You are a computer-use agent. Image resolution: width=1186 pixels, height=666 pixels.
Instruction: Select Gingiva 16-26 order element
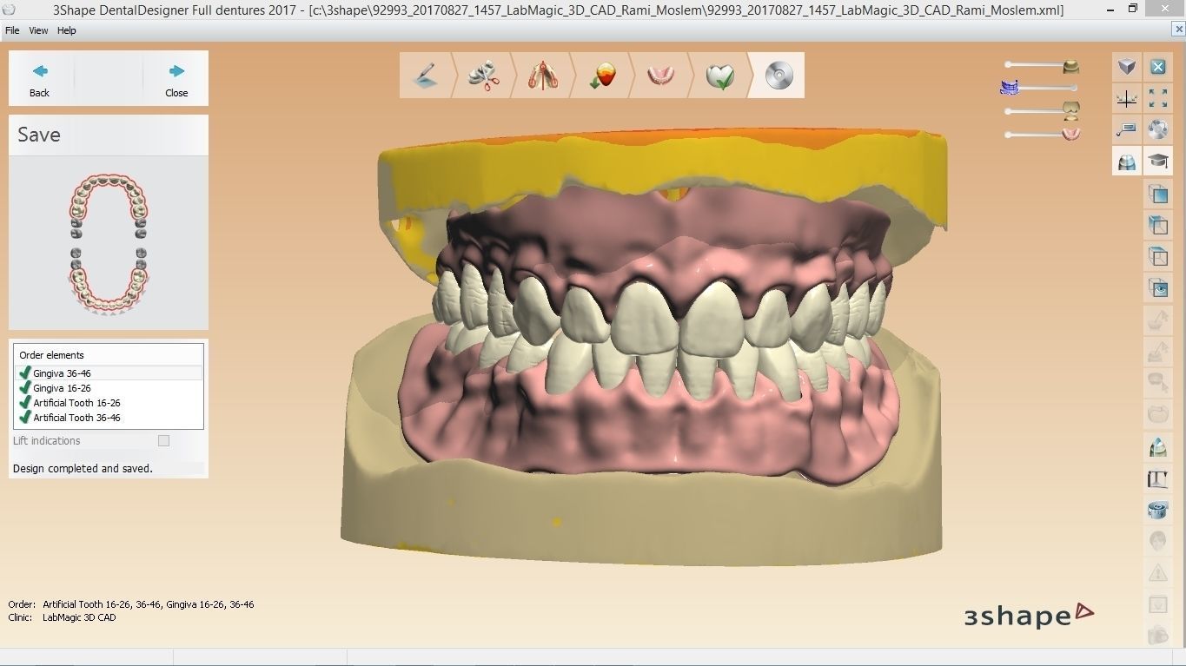pyautogui.click(x=109, y=388)
